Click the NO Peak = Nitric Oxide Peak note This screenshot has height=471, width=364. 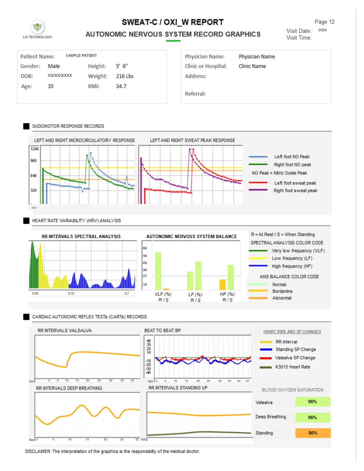(279, 173)
